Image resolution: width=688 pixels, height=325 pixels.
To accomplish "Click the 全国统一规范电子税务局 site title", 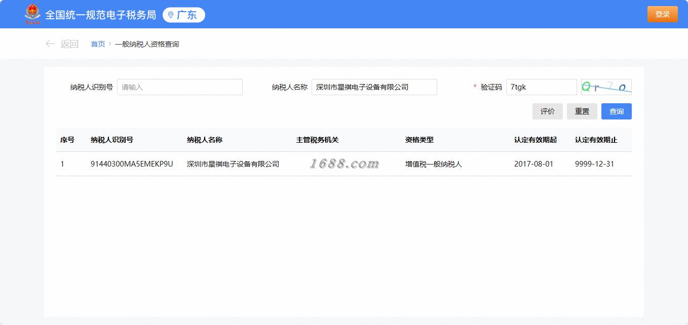I will (x=101, y=15).
